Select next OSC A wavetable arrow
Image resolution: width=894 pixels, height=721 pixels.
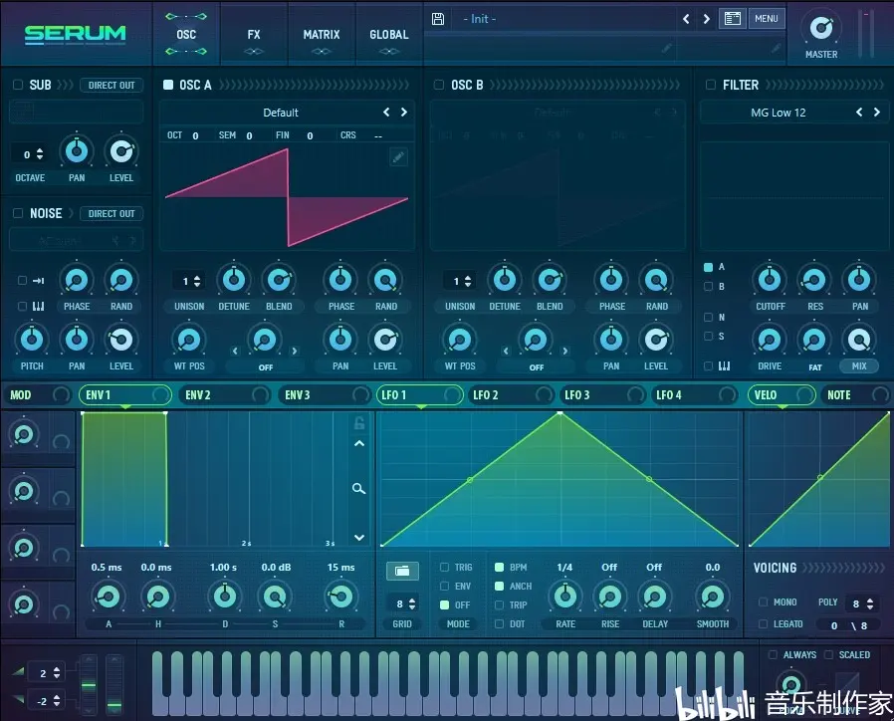pyautogui.click(x=403, y=113)
